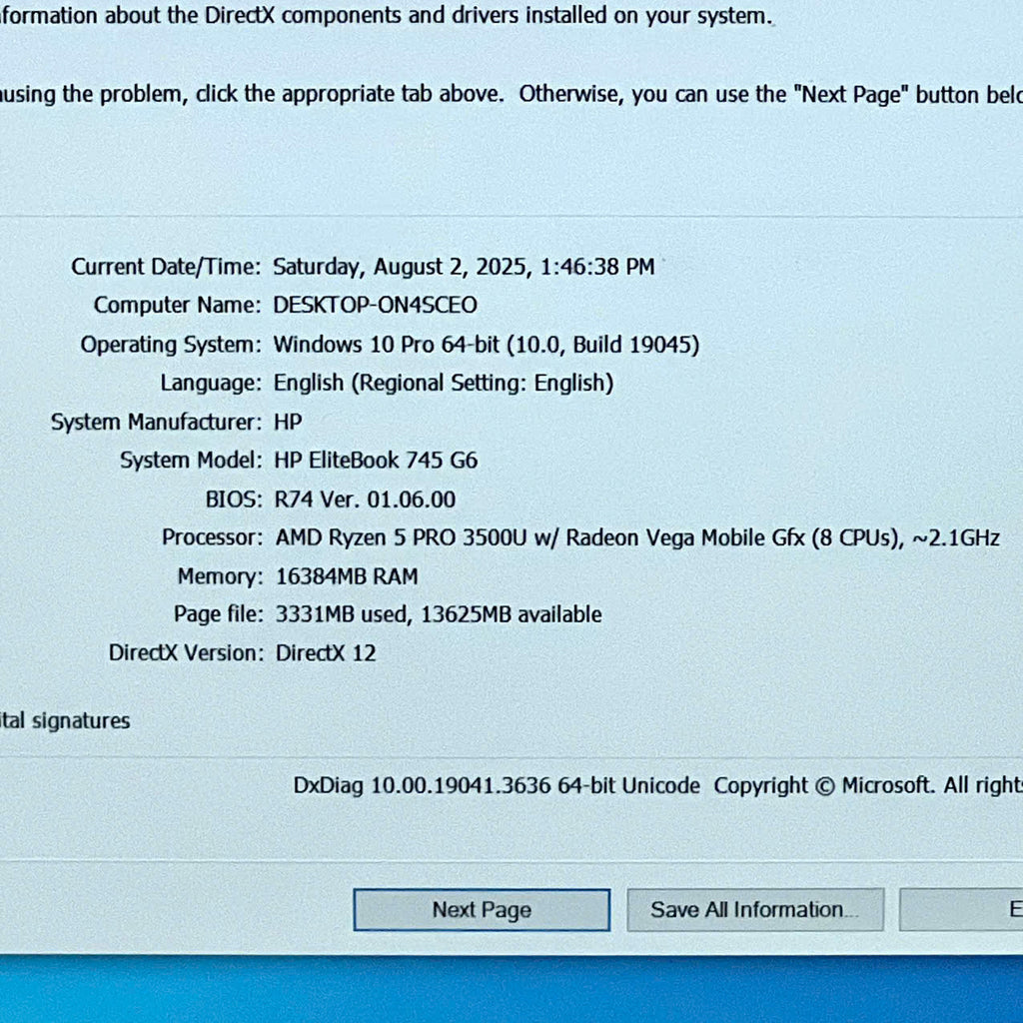Click the 'DirectX Version:' label
The height and width of the screenshot is (1023, 1023).
(186, 653)
